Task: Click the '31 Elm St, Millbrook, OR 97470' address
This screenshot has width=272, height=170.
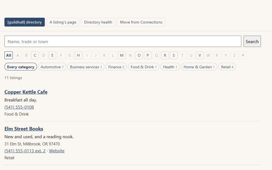Action: [x=32, y=144]
